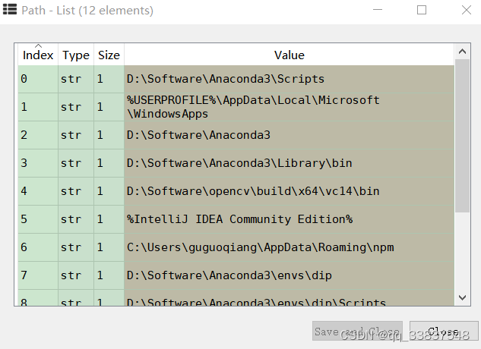Close the window with the X button
The image size is (481, 349).
pos(467,10)
